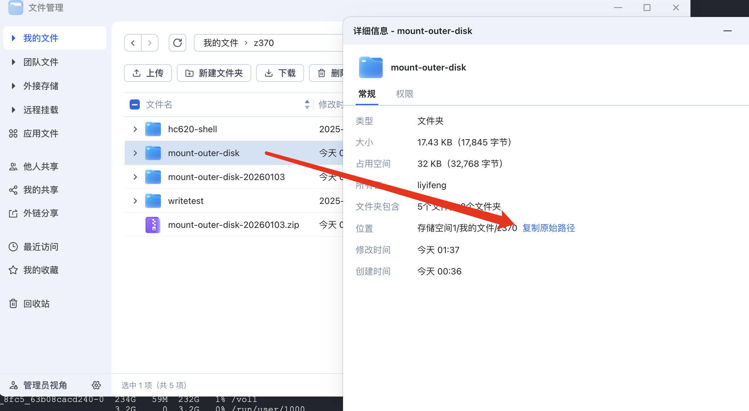Expand 外接存储 sidebar node

click(x=13, y=86)
